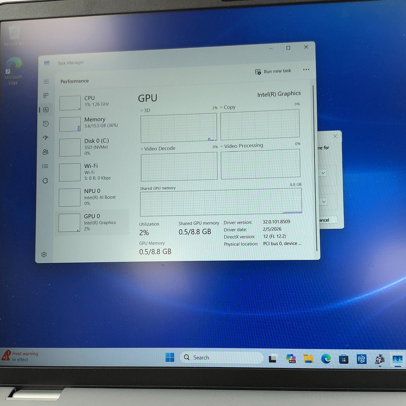Click the driver version 32.0.101.8509 value
Image resolution: width=406 pixels, height=406 pixels.
coord(276,222)
